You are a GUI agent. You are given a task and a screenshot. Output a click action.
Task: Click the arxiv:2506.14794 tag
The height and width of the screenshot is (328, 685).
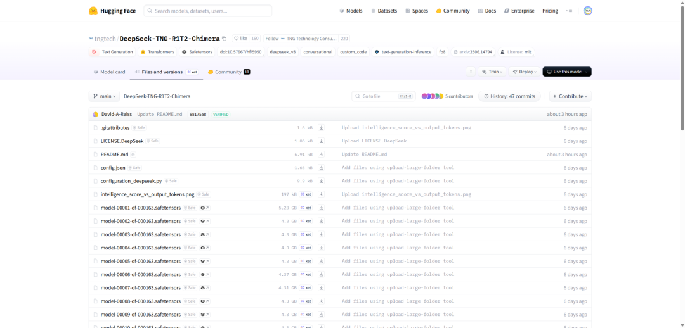(x=473, y=52)
